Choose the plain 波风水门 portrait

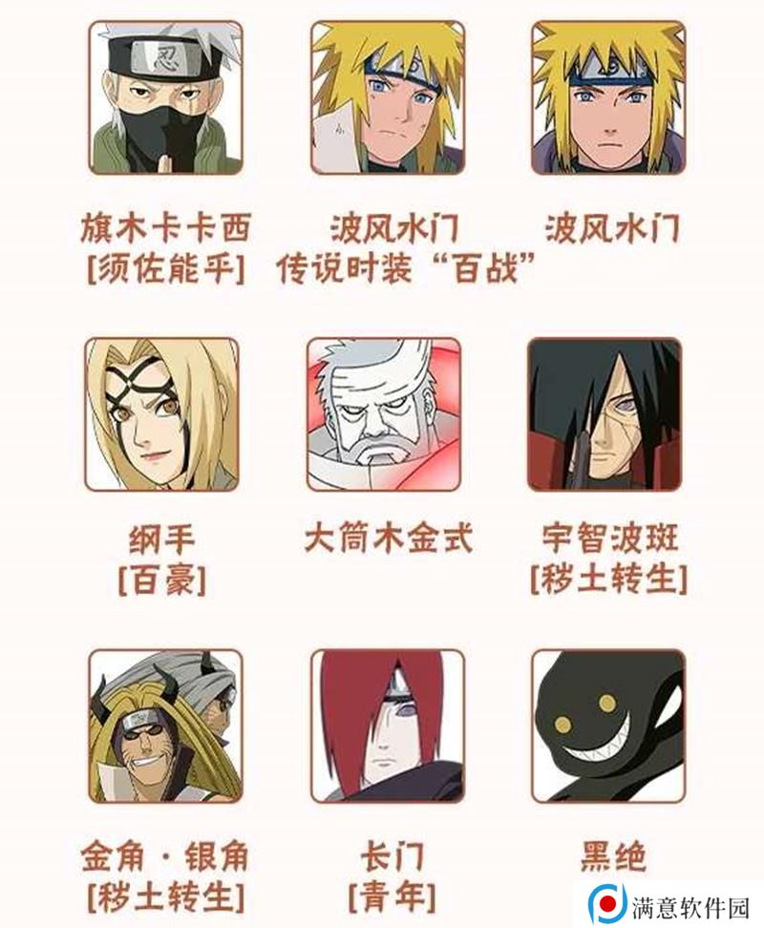pyautogui.click(x=609, y=98)
